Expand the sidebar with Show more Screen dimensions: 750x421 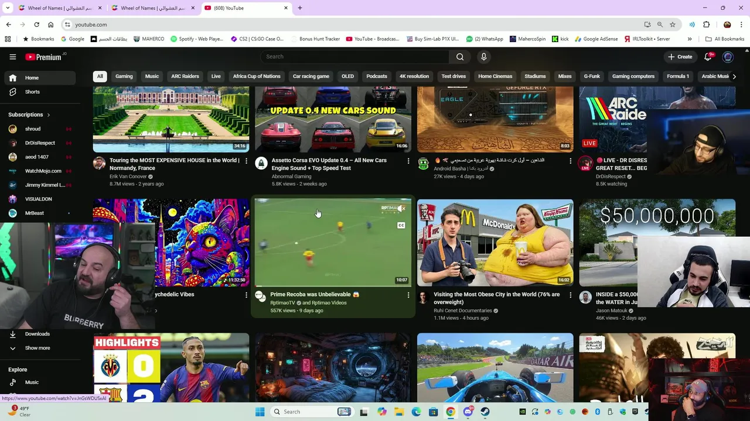37,348
